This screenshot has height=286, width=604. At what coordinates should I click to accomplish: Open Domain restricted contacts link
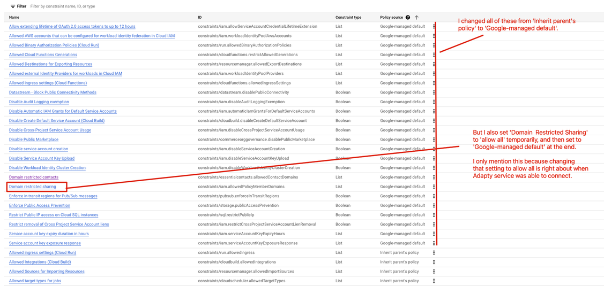click(x=34, y=177)
